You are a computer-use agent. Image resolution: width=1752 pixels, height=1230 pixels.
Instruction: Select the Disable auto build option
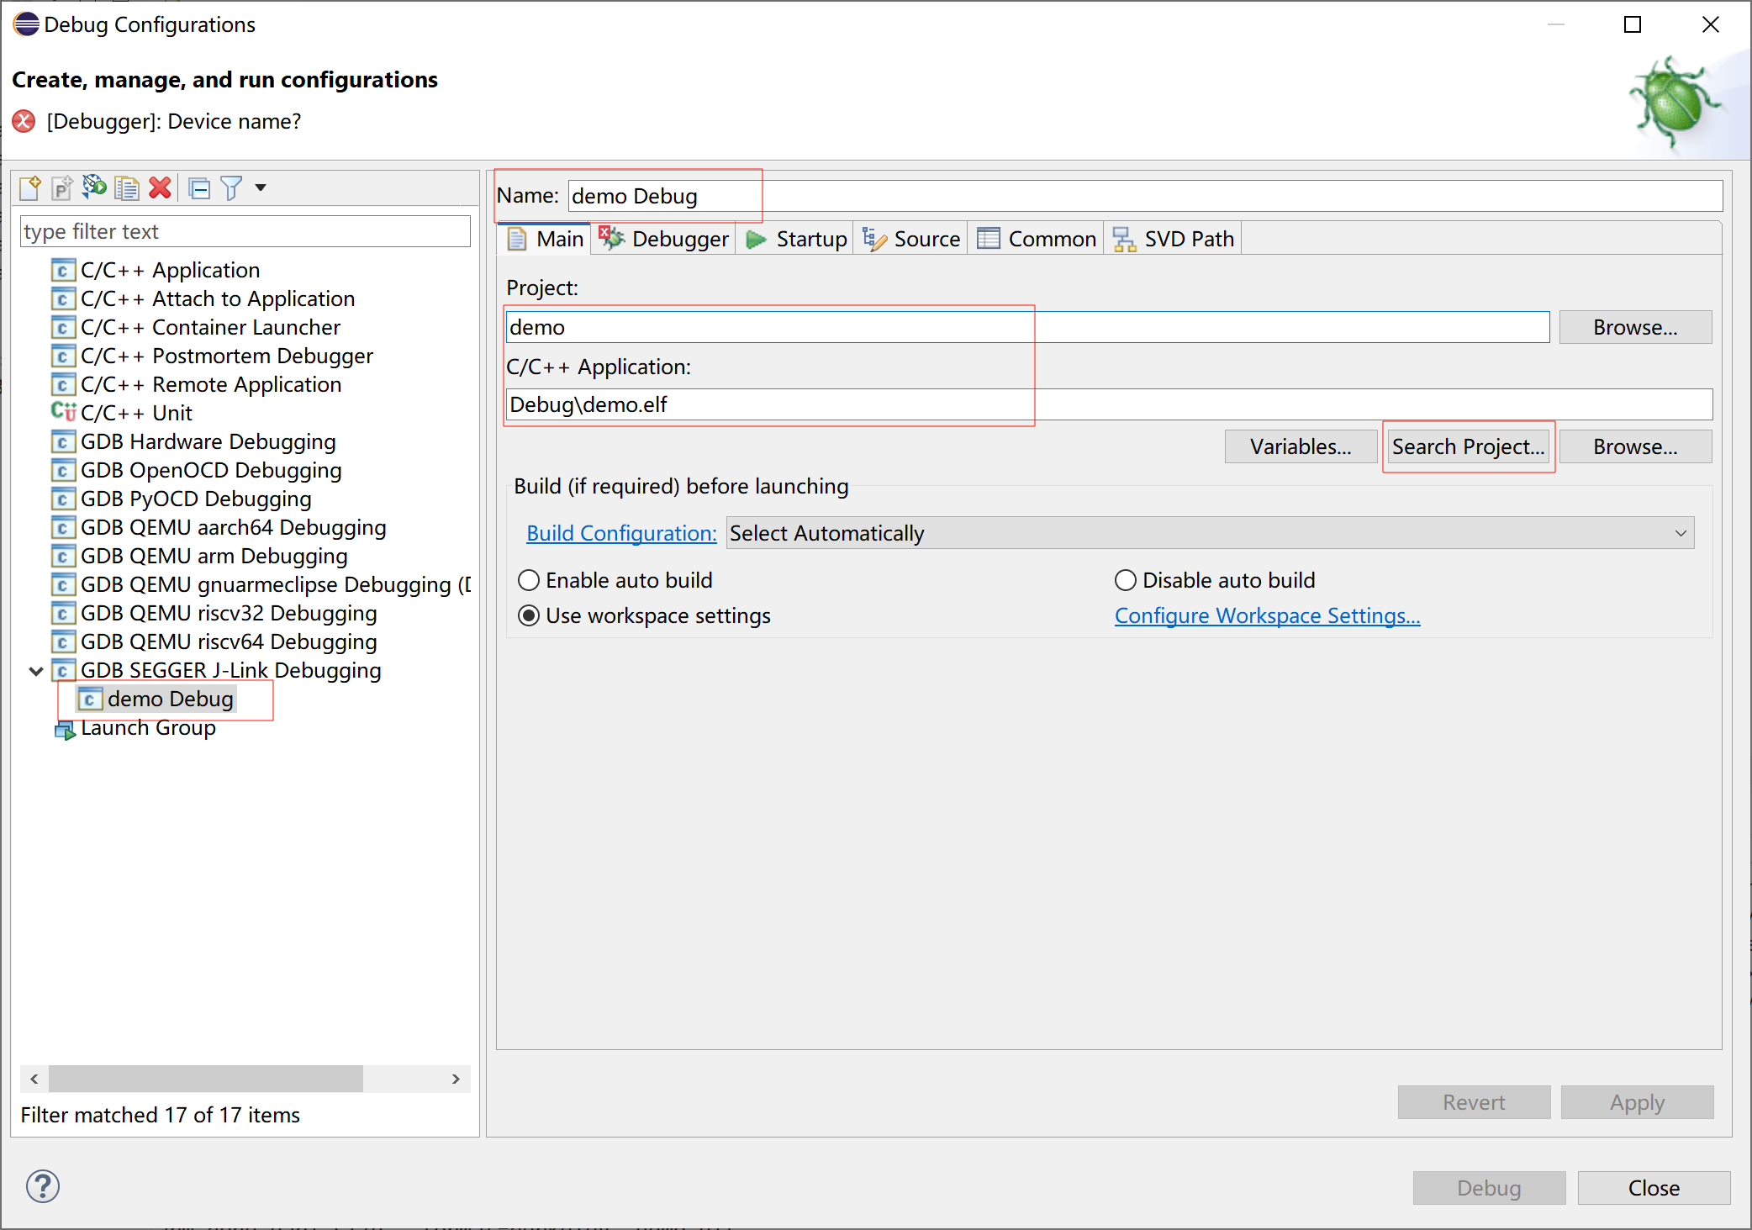pyautogui.click(x=1125, y=580)
